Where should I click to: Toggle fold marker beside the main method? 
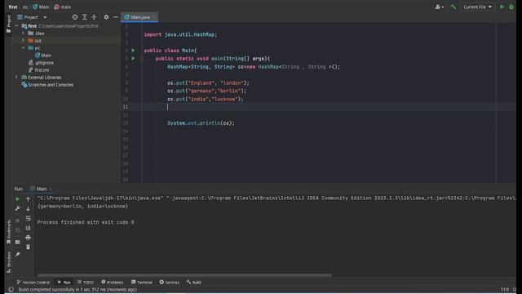[x=142, y=59]
